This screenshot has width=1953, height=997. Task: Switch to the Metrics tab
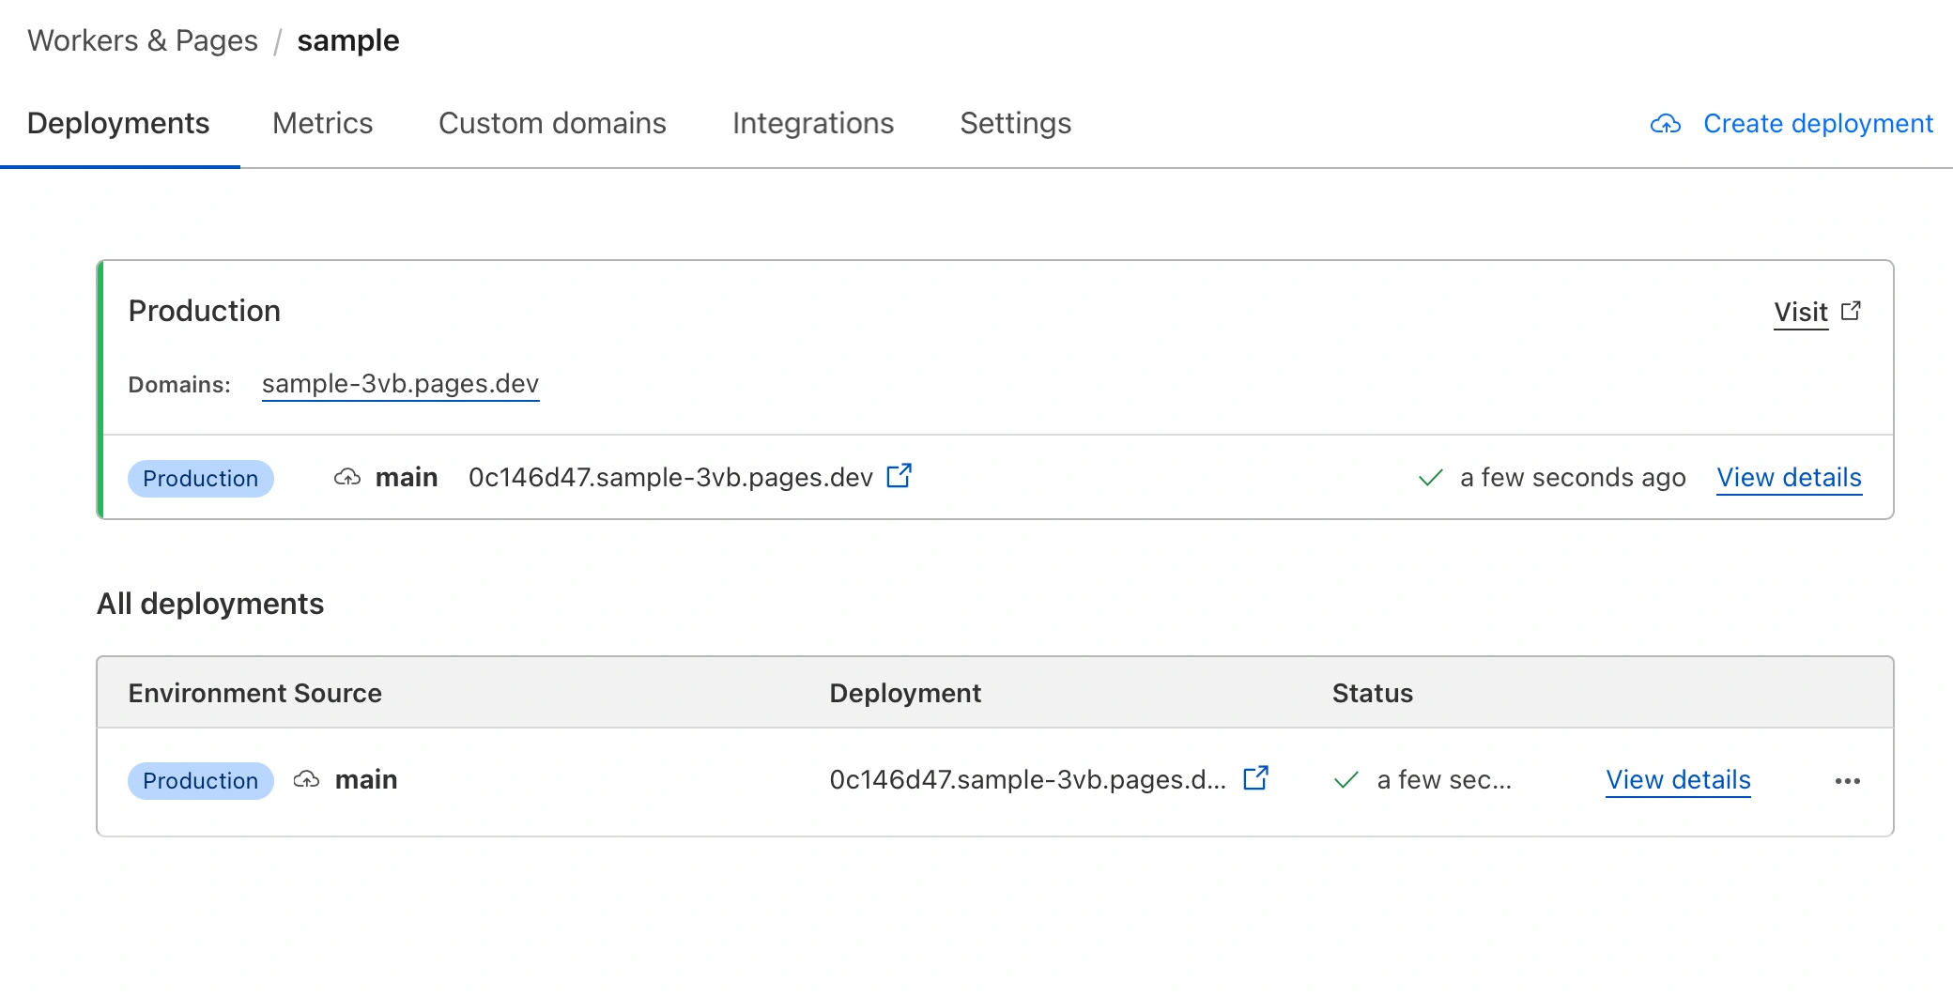pos(322,124)
